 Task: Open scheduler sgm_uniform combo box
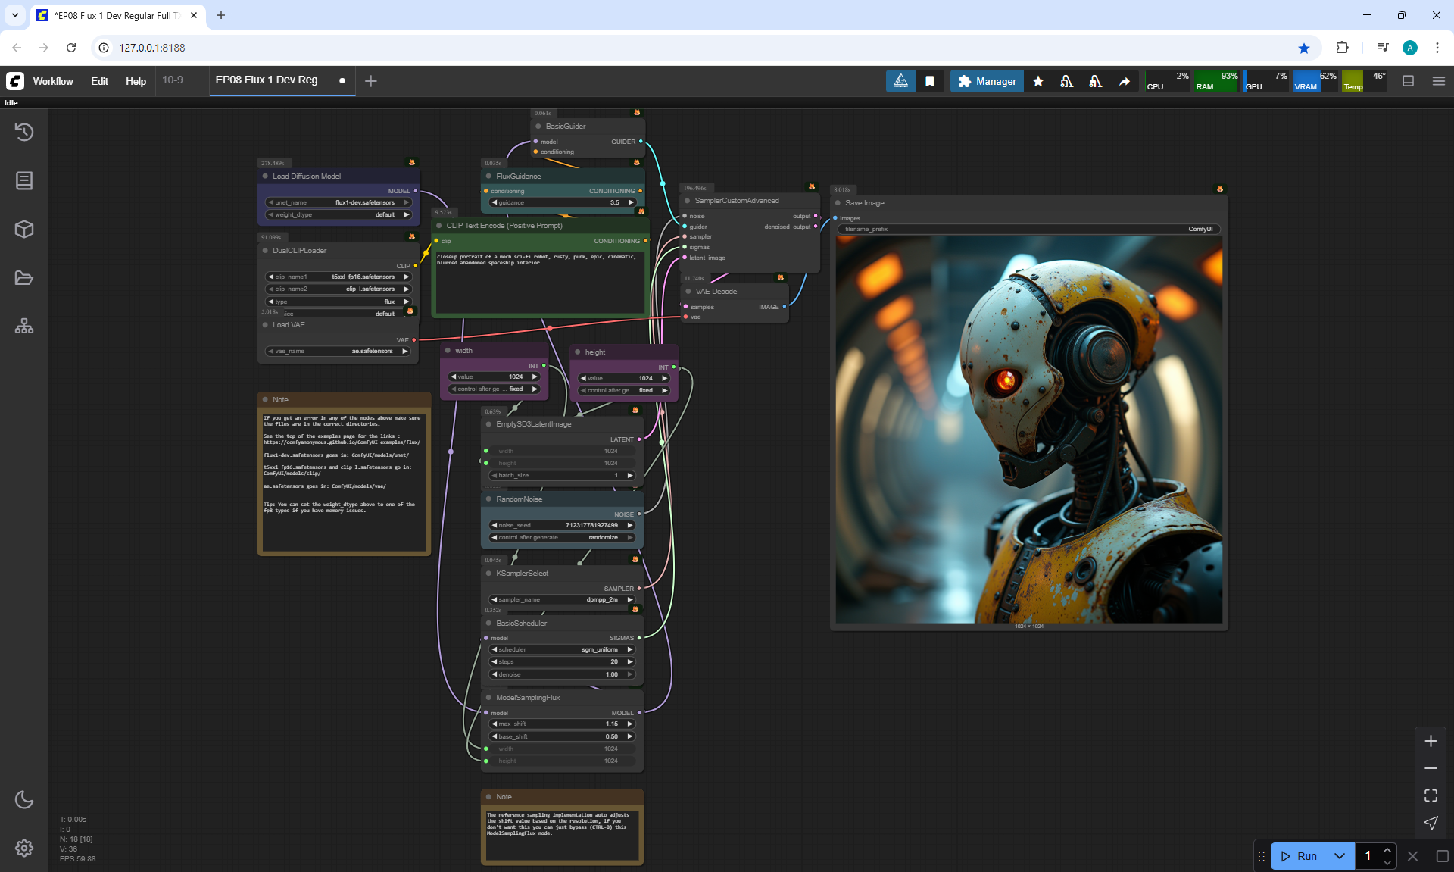click(x=562, y=649)
